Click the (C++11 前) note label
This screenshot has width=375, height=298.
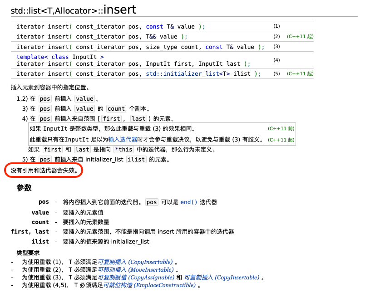pyautogui.click(x=282, y=129)
